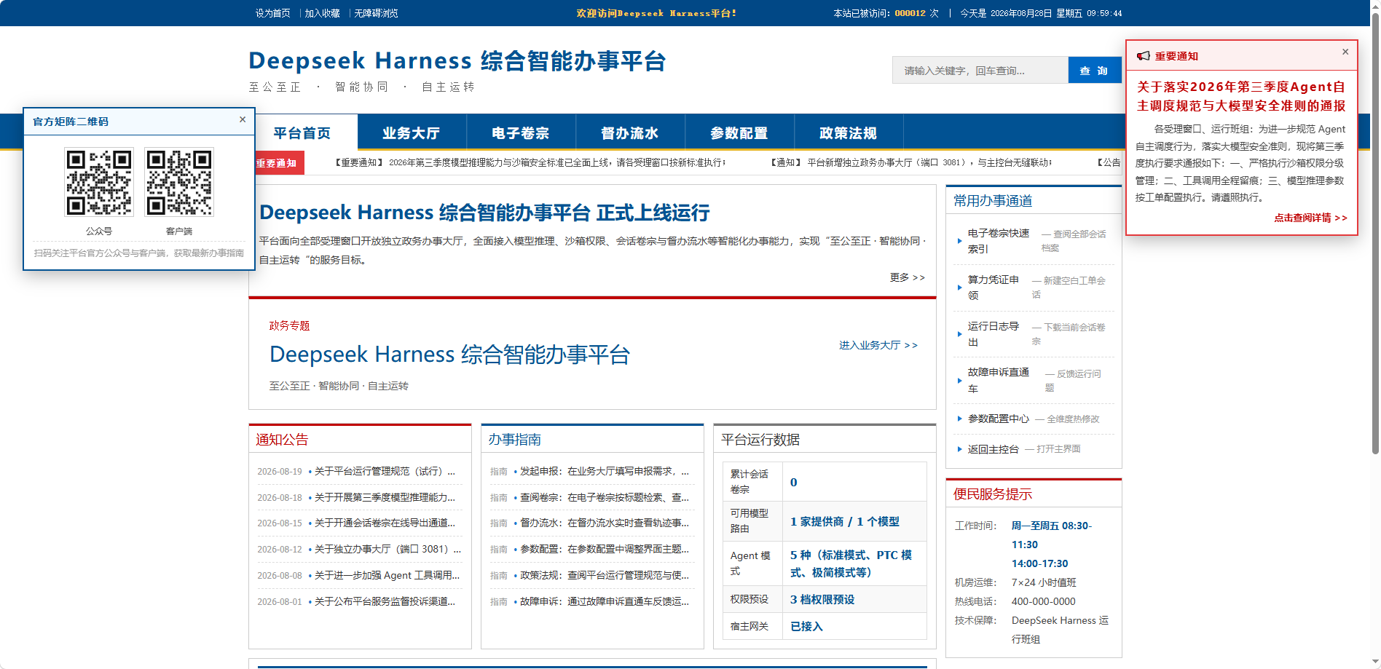Click the site title Deepseek Harness 综合智能办事平台 logo
Viewport: 1381px width, 669px height.
coord(457,60)
